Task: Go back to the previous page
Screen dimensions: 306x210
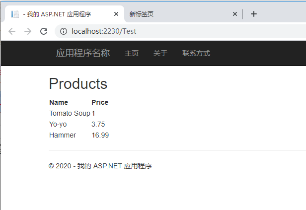Action: click(12, 31)
